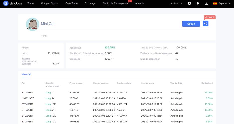Click Ratio de participación en beneficios label
234x124 pixels.
click(x=29, y=61)
